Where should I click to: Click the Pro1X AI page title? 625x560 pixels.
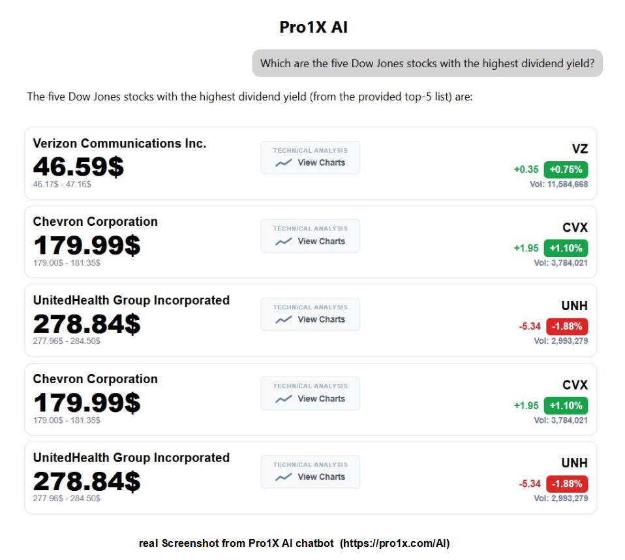tap(313, 27)
